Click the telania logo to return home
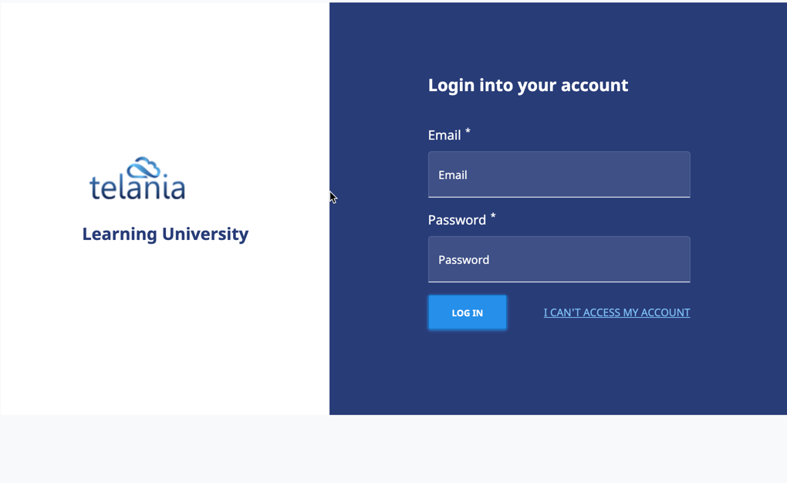The width and height of the screenshot is (787, 483). click(137, 177)
